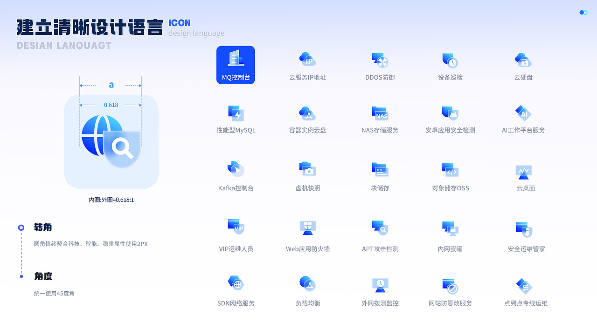Click the globe-magnifier preview icon

pos(111,141)
